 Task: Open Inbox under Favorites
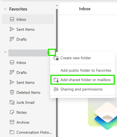tap(28, 19)
